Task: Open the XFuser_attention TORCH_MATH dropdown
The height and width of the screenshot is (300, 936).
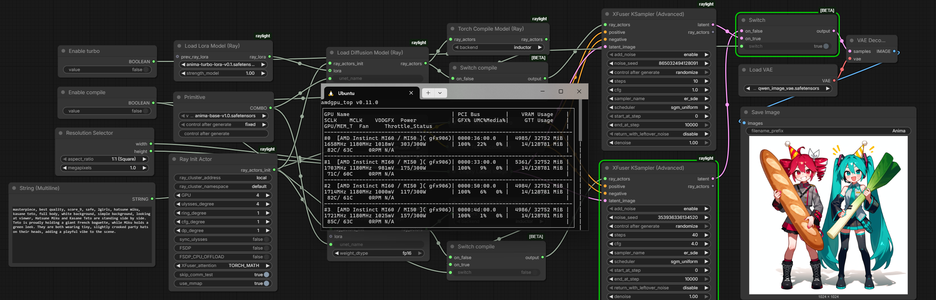Action: point(223,266)
